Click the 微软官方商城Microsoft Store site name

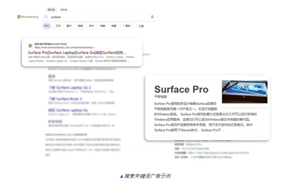[50, 44]
